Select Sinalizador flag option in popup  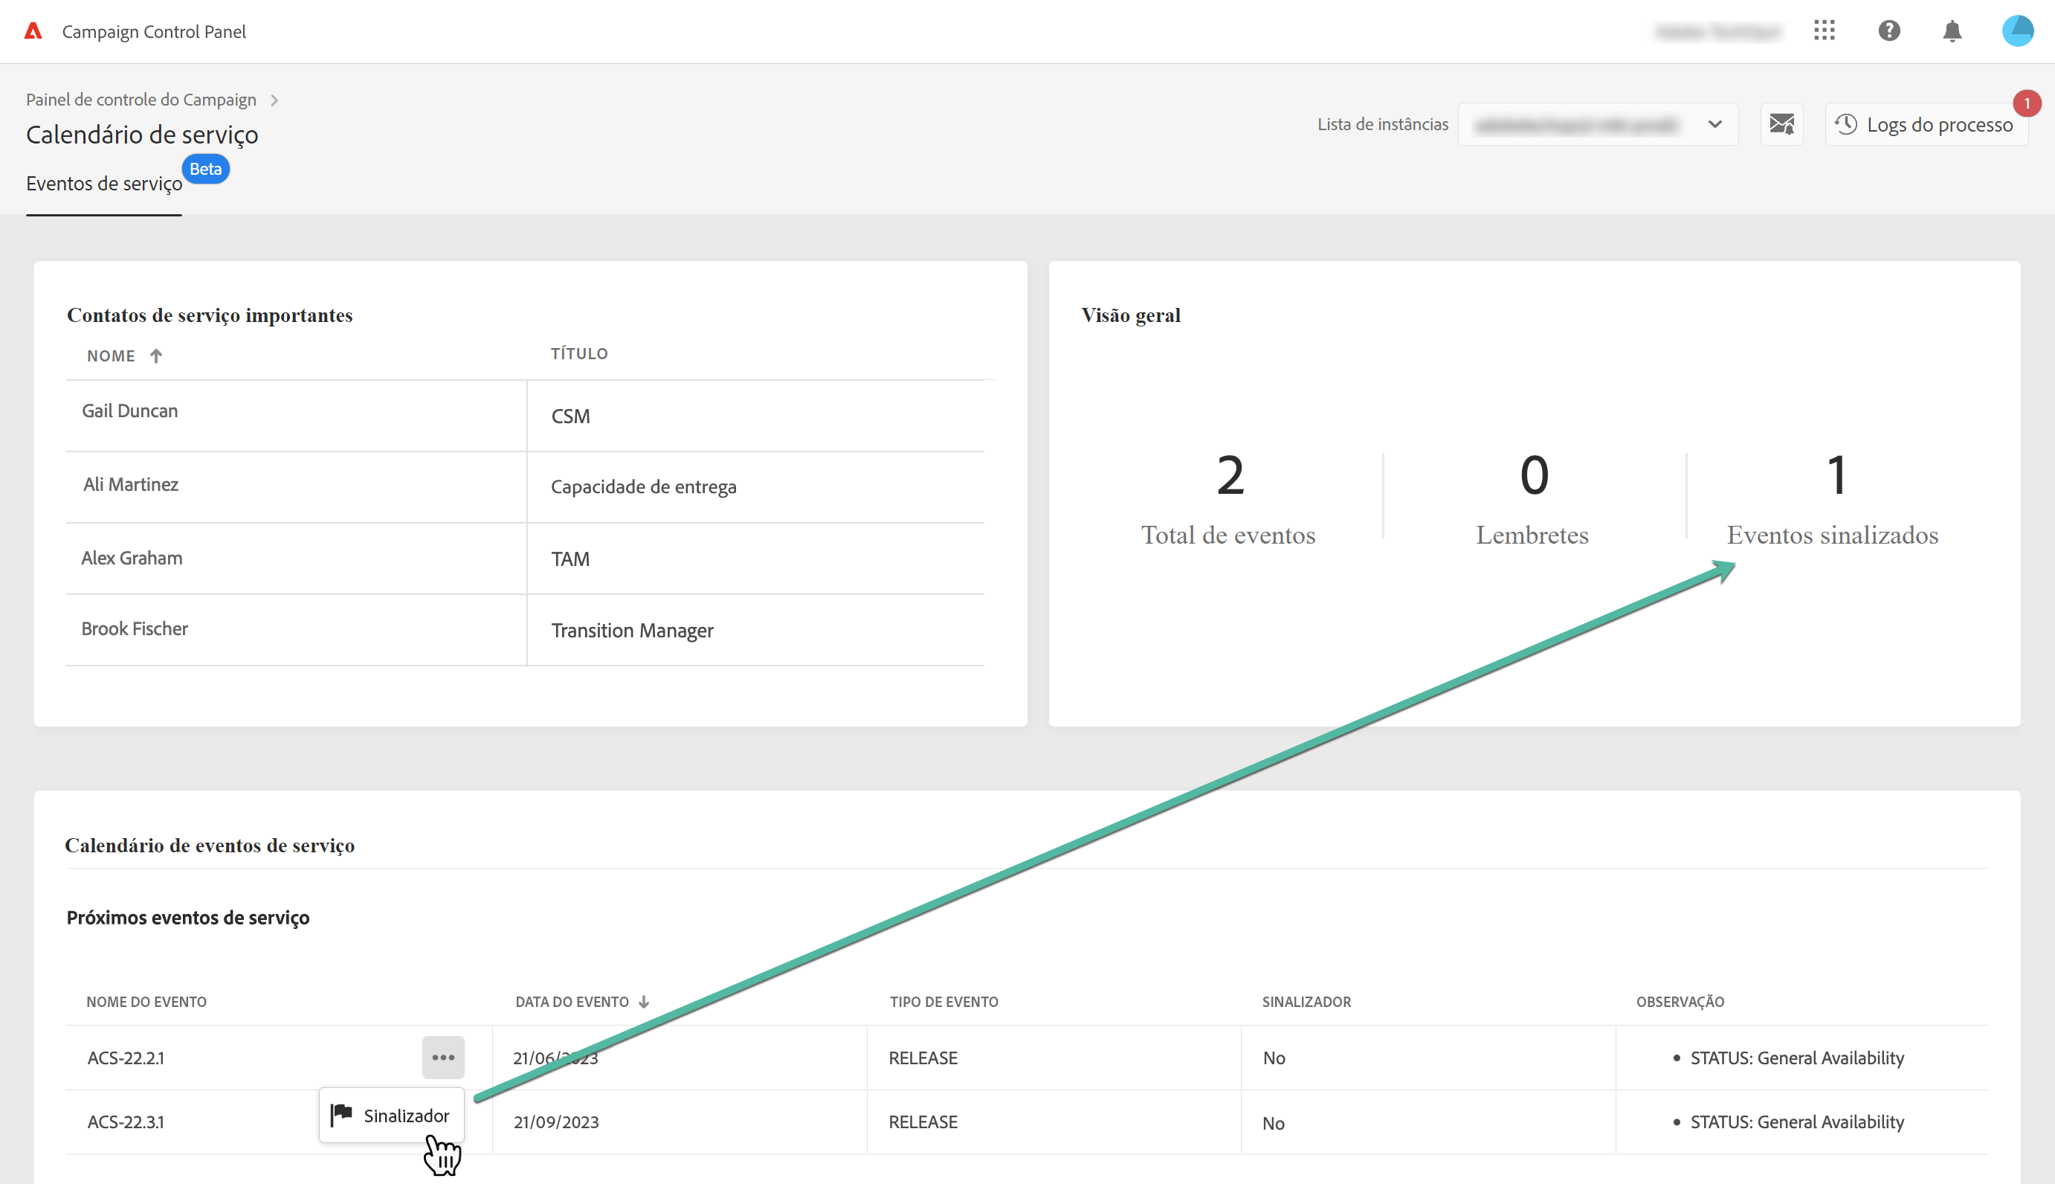(x=391, y=1115)
